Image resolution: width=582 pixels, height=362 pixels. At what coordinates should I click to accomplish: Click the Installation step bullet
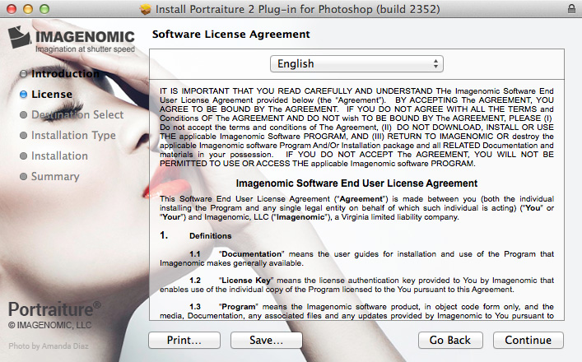tap(23, 156)
